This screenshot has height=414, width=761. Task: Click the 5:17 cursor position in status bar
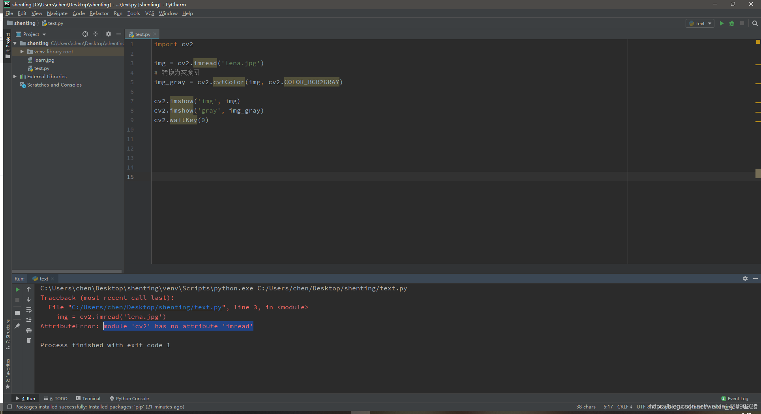[x=608, y=407]
